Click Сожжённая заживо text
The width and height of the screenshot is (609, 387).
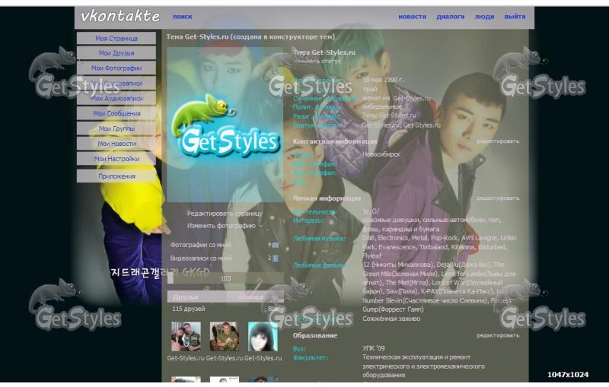pos(391,319)
